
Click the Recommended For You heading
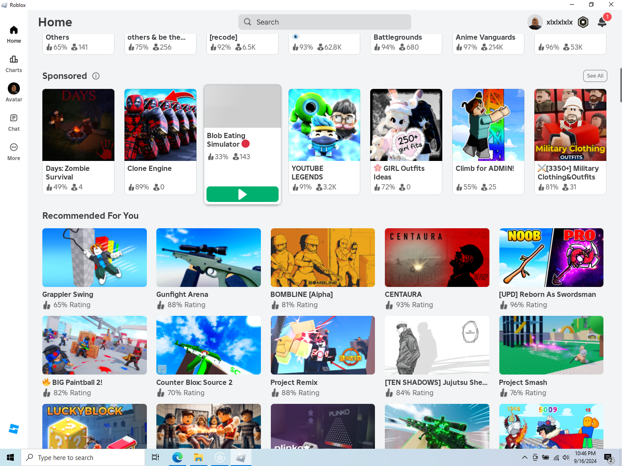[x=90, y=216]
